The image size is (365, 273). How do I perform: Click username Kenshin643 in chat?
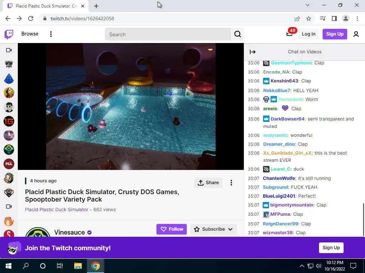(x=284, y=81)
